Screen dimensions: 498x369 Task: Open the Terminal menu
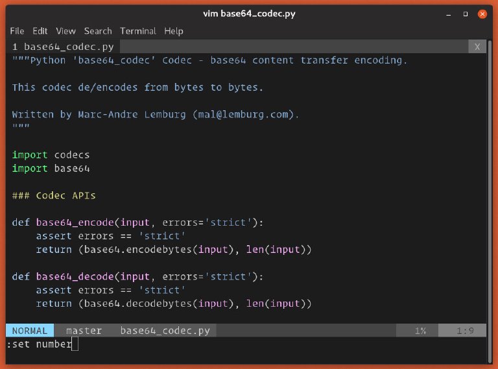pos(138,30)
